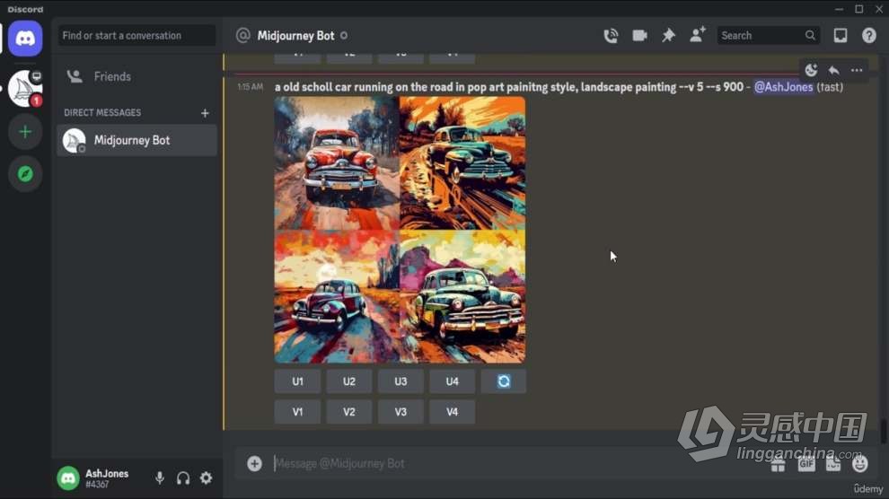
Task: Re-roll images with refresh button
Action: pyautogui.click(x=504, y=381)
